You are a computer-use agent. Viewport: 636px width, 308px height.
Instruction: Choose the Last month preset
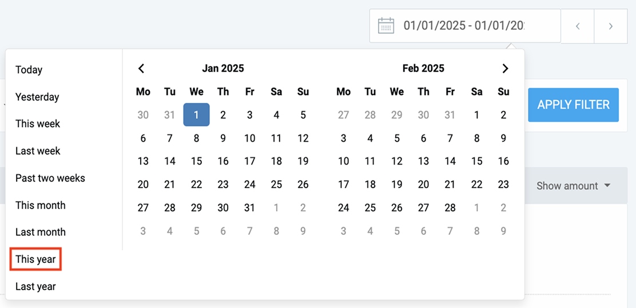point(41,232)
